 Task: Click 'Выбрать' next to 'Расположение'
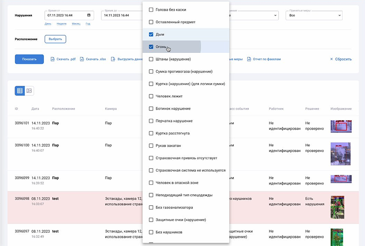coord(55,39)
